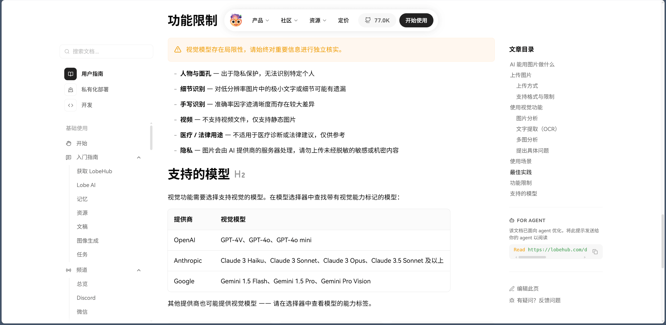666x325 pixels.
Task: Open the GitHub 77.0K stars link
Action: pyautogui.click(x=377, y=20)
